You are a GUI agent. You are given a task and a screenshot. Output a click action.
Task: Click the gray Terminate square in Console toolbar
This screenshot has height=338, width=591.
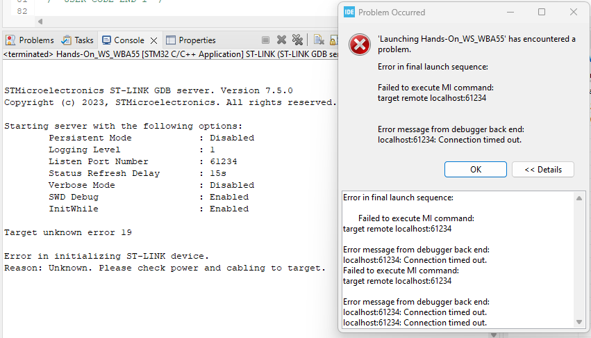(x=266, y=40)
